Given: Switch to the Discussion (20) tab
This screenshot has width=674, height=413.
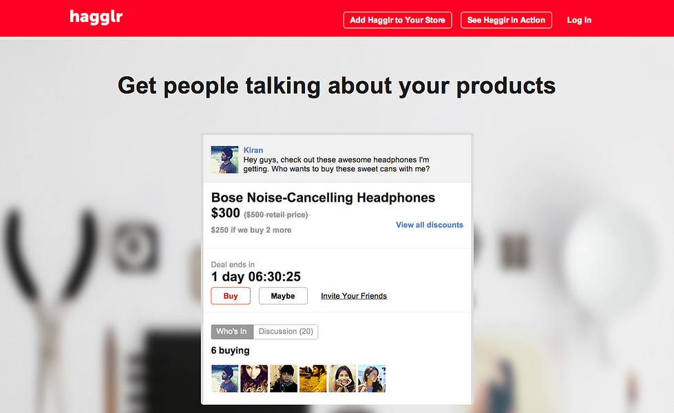Looking at the screenshot, I should pos(286,331).
